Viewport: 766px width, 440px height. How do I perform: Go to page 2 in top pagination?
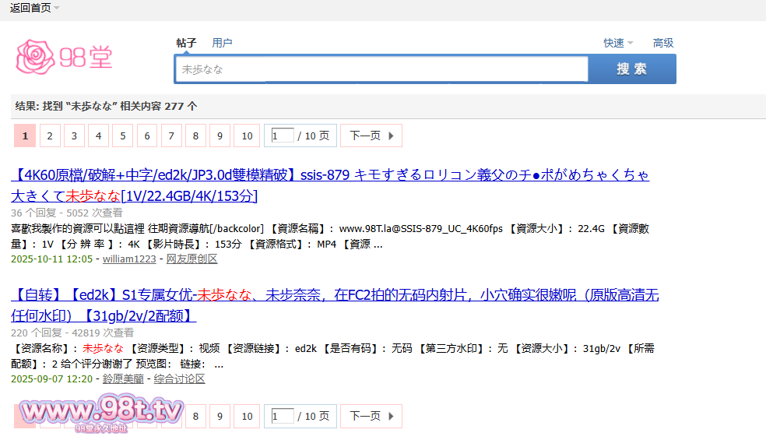(x=50, y=136)
